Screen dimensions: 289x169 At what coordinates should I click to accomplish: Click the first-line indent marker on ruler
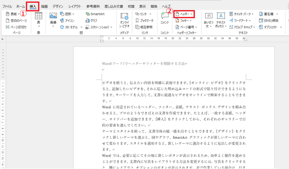(x=102, y=37)
